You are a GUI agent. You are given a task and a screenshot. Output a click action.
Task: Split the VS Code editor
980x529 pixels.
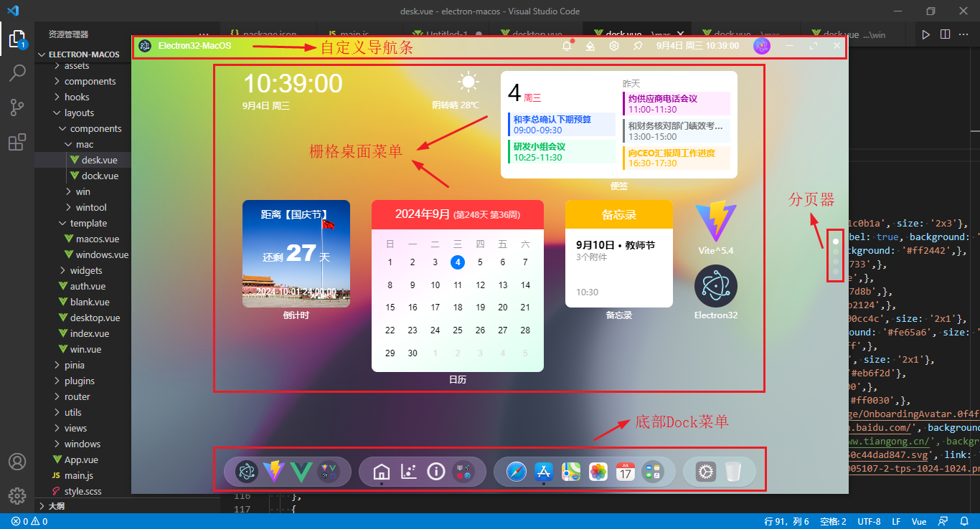point(946,34)
